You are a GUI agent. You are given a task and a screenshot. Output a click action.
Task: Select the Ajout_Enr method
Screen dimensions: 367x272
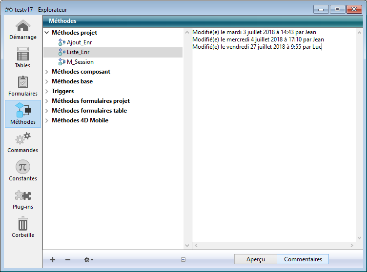tap(79, 42)
